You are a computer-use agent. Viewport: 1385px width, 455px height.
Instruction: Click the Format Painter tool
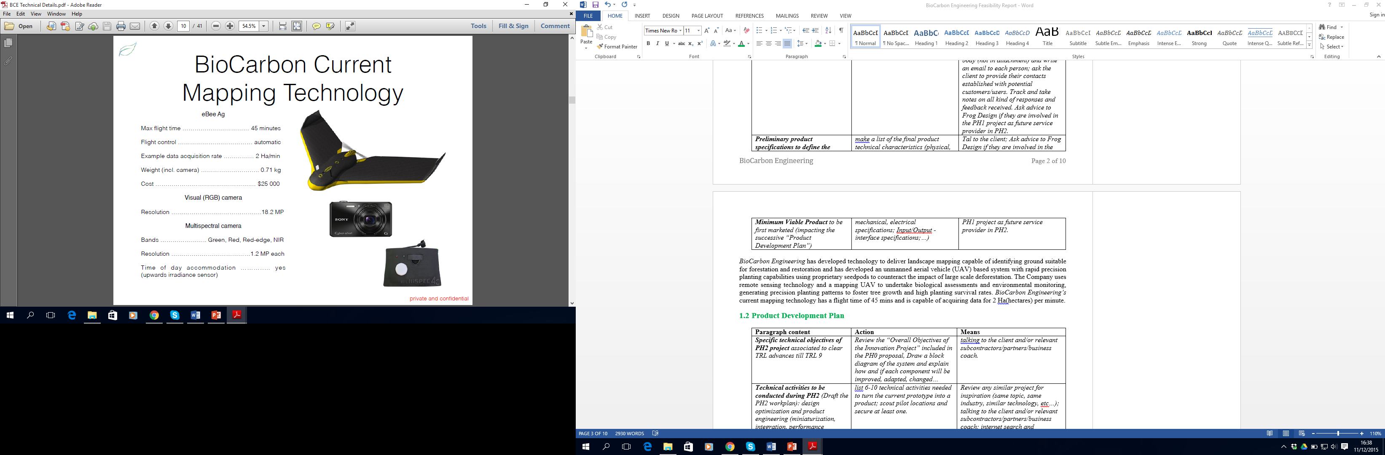617,47
